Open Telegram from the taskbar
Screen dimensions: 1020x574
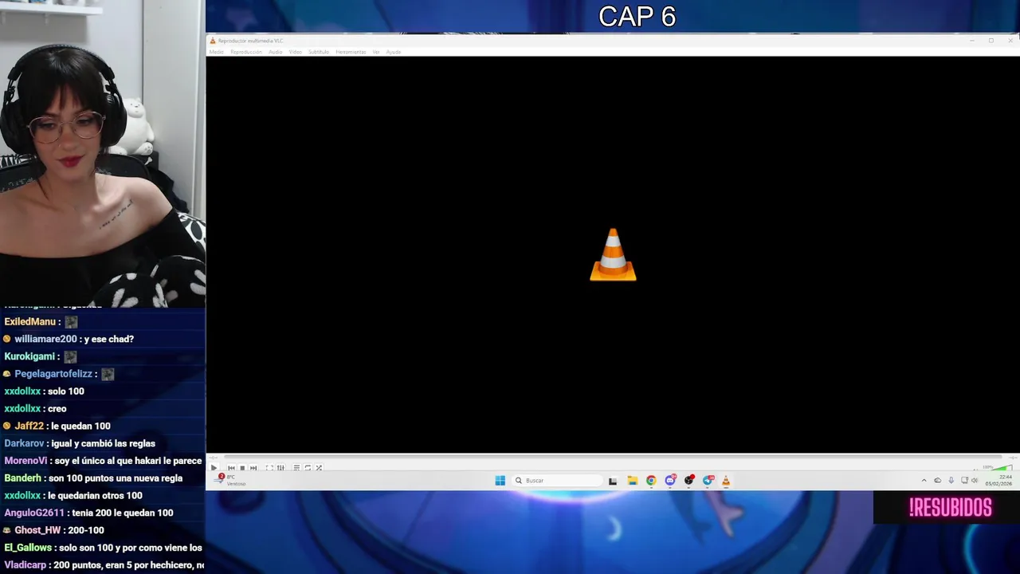(708, 481)
